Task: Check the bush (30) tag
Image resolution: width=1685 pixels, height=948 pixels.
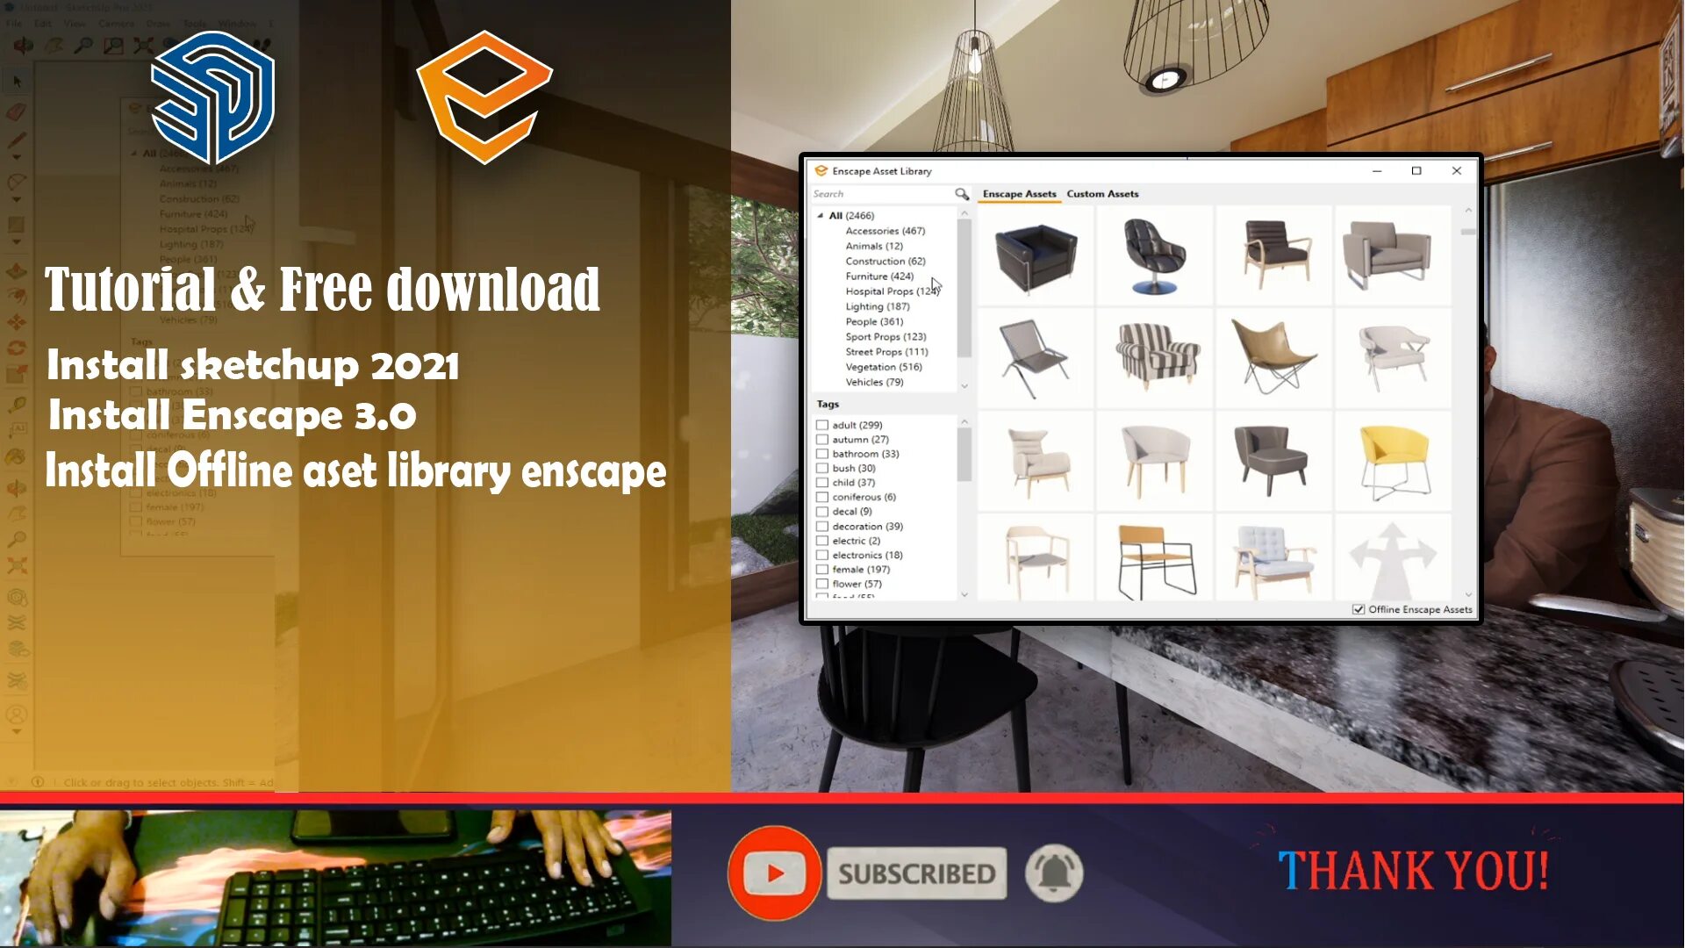Action: pos(822,468)
